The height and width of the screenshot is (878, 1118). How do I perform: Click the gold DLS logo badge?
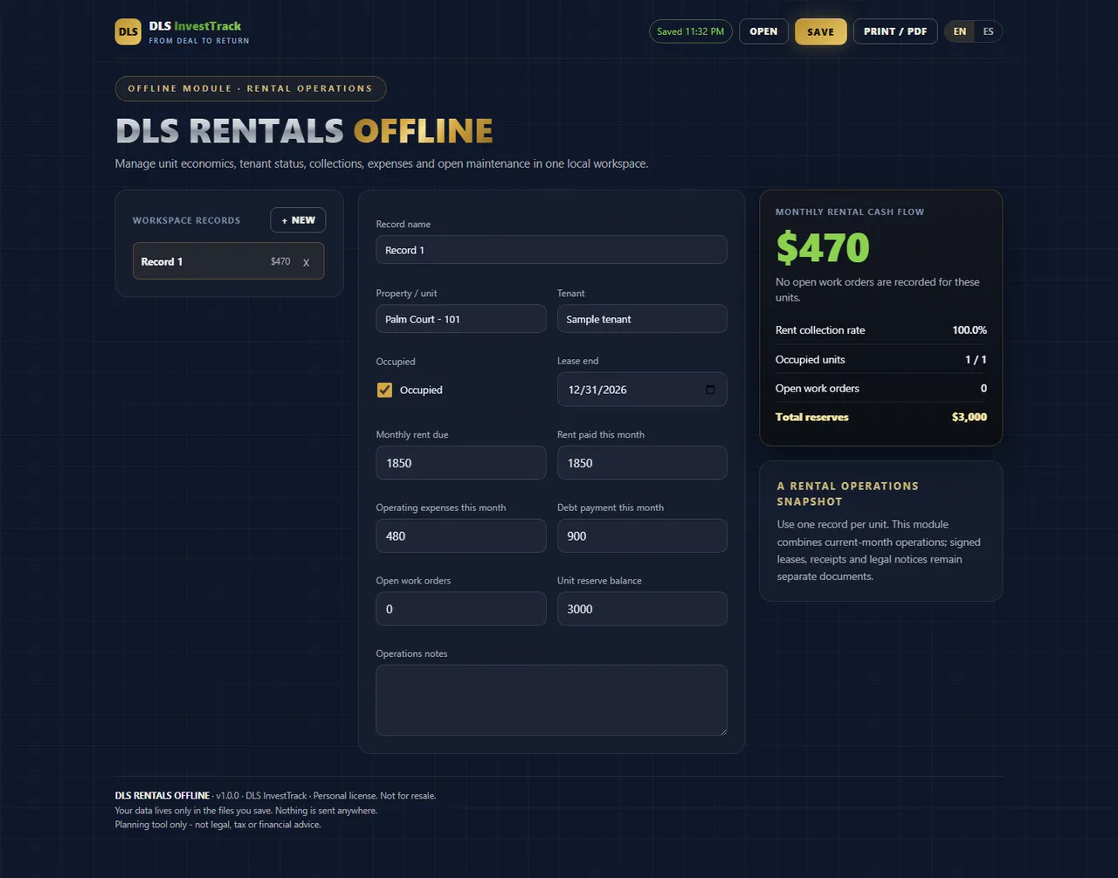(128, 32)
